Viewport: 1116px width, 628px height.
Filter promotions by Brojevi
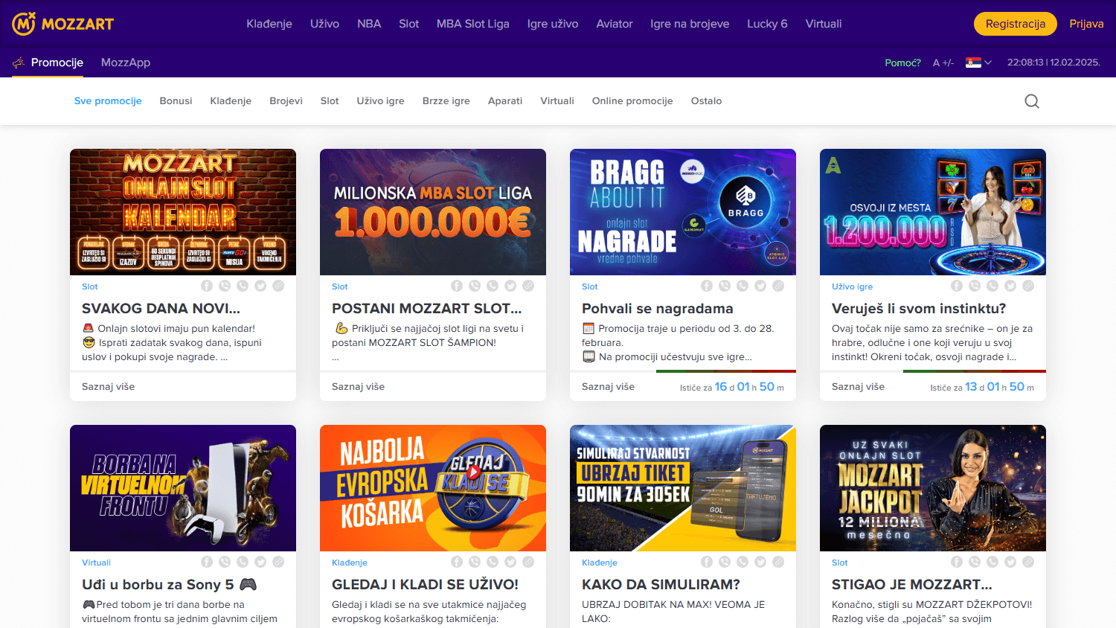coord(286,101)
